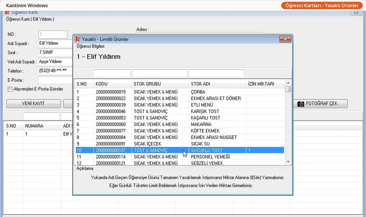Focus the KODU filter field
Image resolution: width=366 pixels, height=217 pixels.
click(112, 73)
